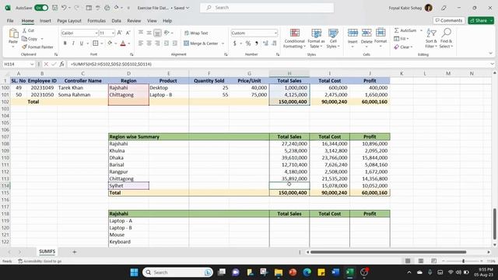Click the Delete cells icon
The image size is (498, 280).
[x=366, y=33]
